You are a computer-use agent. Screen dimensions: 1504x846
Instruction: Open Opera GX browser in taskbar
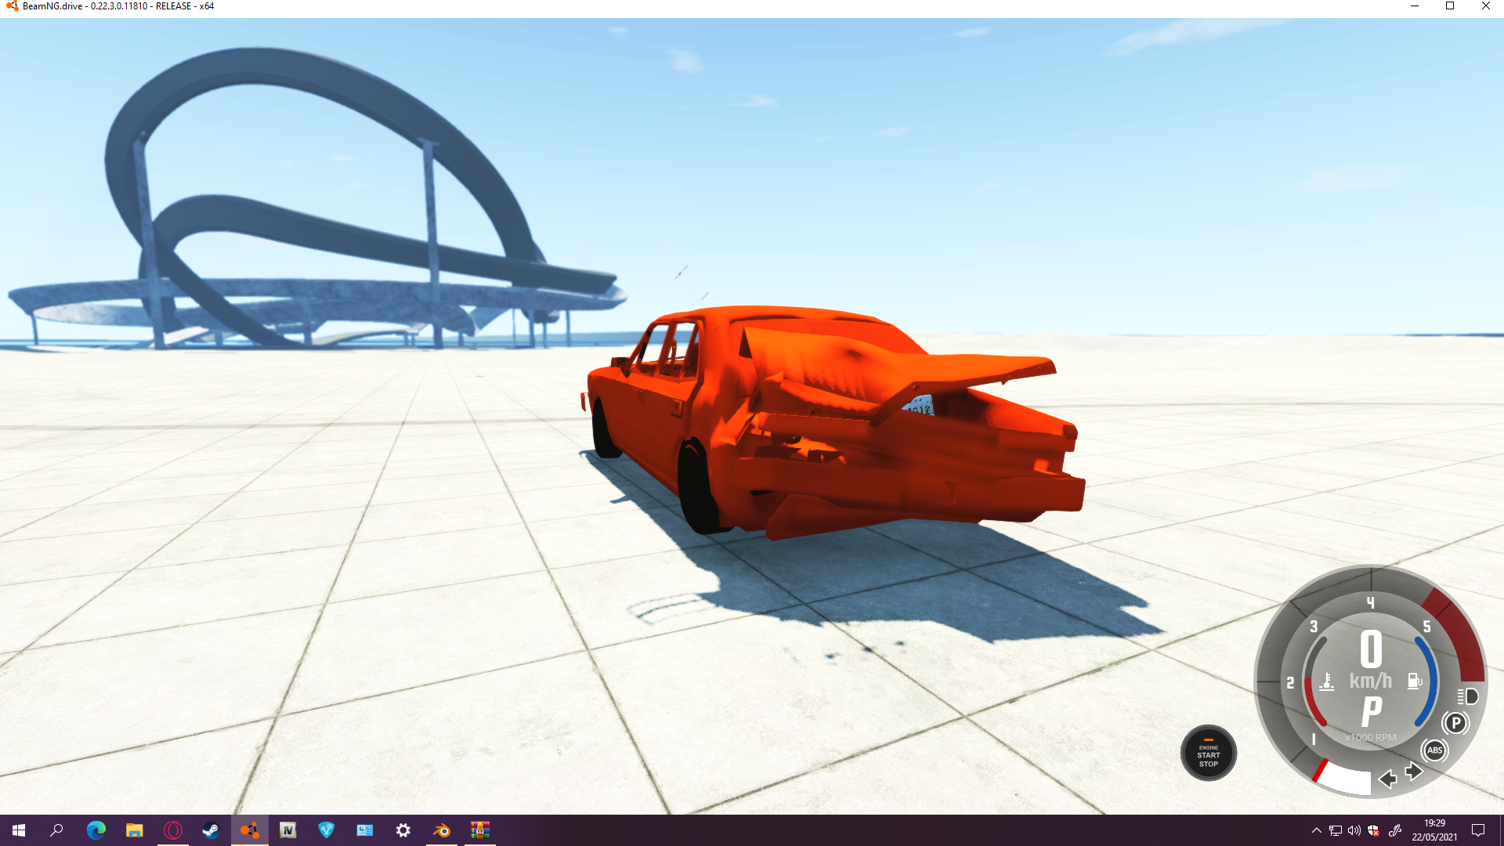coord(173,830)
